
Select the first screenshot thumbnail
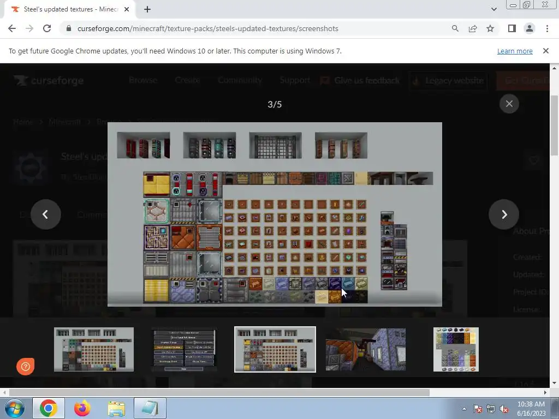click(94, 349)
